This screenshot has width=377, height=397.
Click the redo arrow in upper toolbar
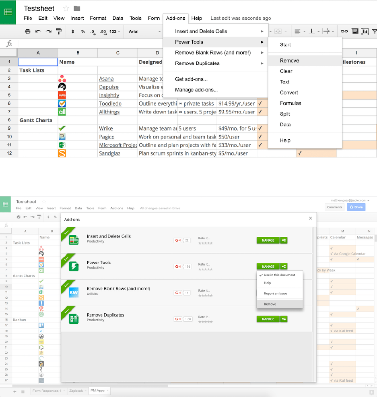click(49, 31)
